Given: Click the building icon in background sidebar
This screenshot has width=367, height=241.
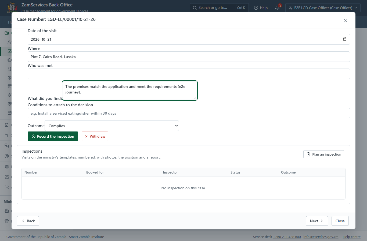Looking at the screenshot, I should point(7,211).
